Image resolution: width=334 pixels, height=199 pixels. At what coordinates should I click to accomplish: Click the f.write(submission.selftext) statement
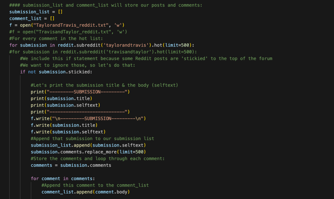click(x=68, y=132)
